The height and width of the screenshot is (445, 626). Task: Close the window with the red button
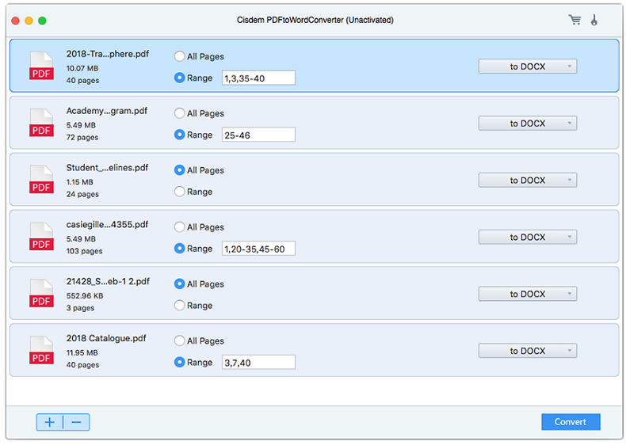[x=16, y=21]
